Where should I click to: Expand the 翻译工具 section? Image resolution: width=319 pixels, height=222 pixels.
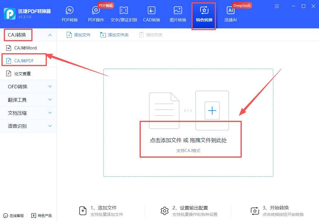click(x=28, y=100)
